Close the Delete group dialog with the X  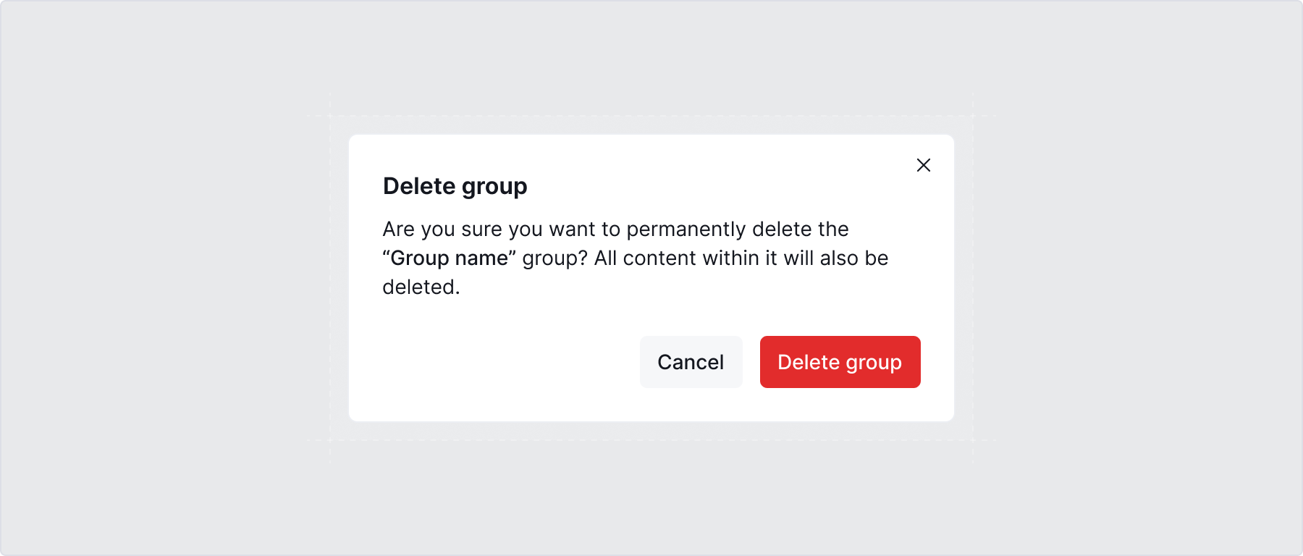[924, 165]
